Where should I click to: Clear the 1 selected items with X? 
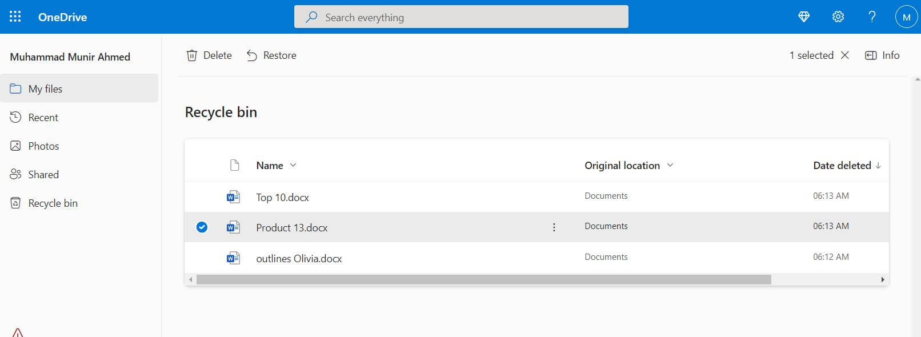(x=845, y=55)
